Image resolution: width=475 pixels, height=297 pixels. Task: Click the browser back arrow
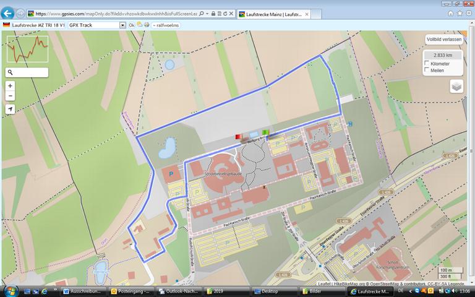8,13
